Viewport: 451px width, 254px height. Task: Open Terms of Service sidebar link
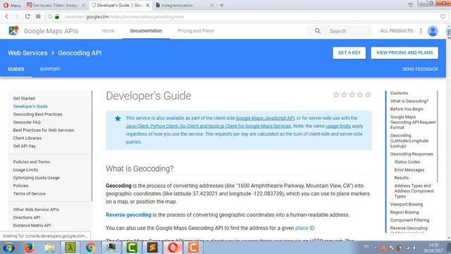click(29, 194)
